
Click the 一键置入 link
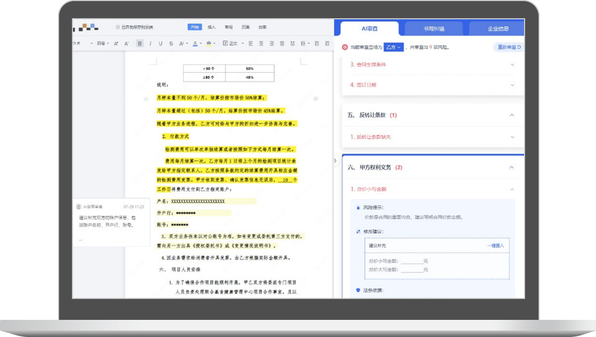coord(495,245)
